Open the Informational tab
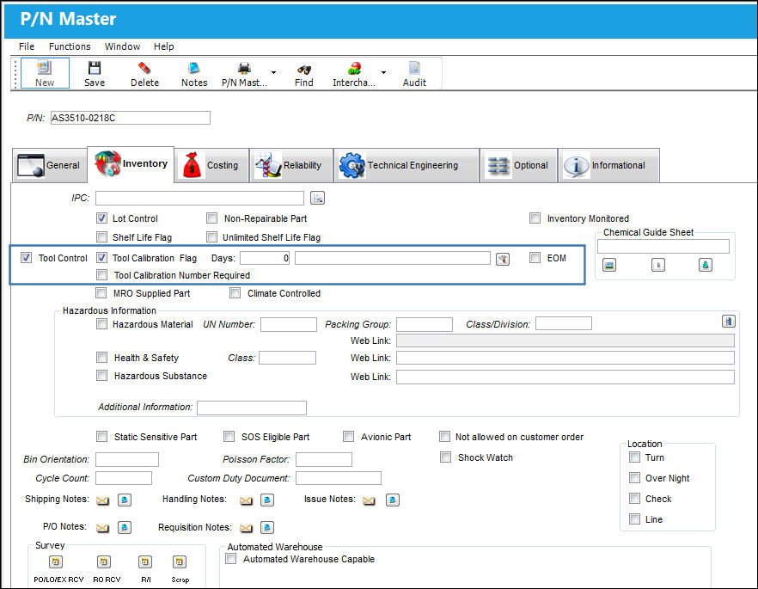Screen dimensions: 758x589 (609, 165)
